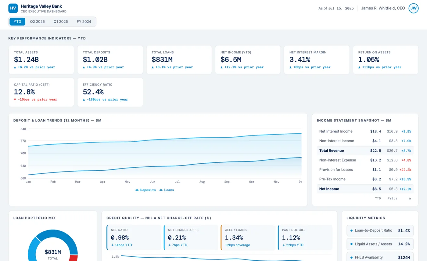Click the Non-Interest Expense row
Image resolution: width=427 pixels, height=261 pixels.
pos(365,160)
